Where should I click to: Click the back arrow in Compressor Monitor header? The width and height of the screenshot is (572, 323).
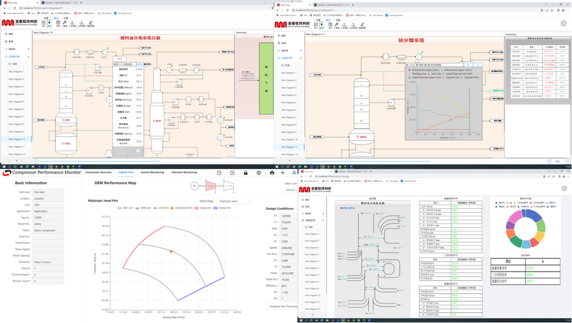pyautogui.click(x=283, y=173)
